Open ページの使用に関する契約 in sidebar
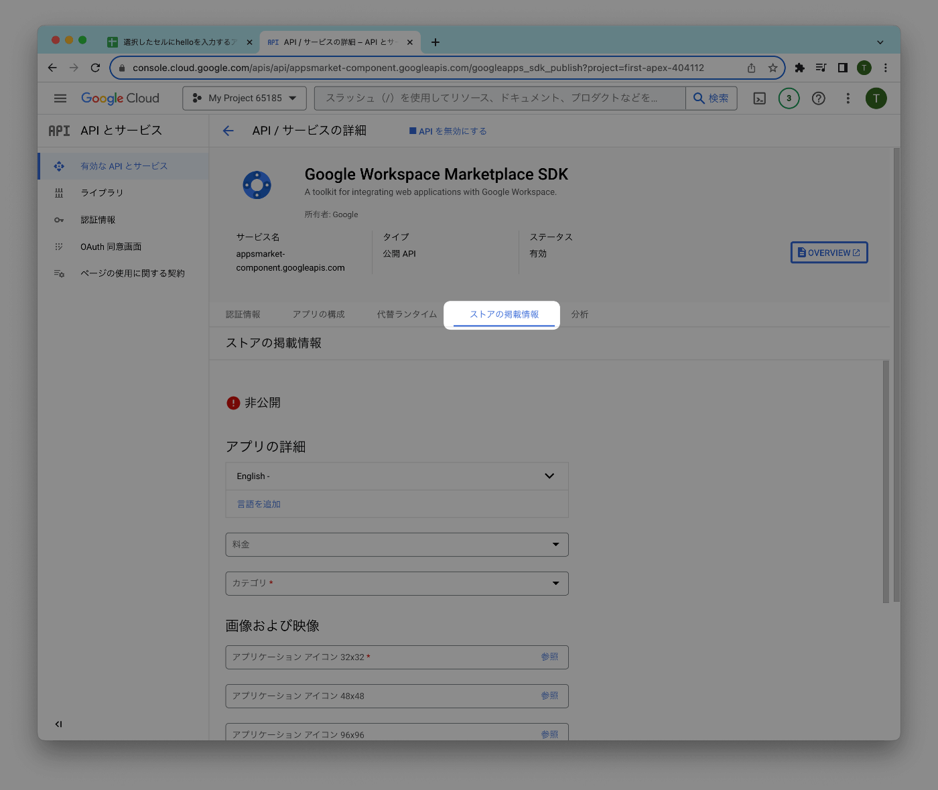Image resolution: width=938 pixels, height=790 pixels. 124,273
